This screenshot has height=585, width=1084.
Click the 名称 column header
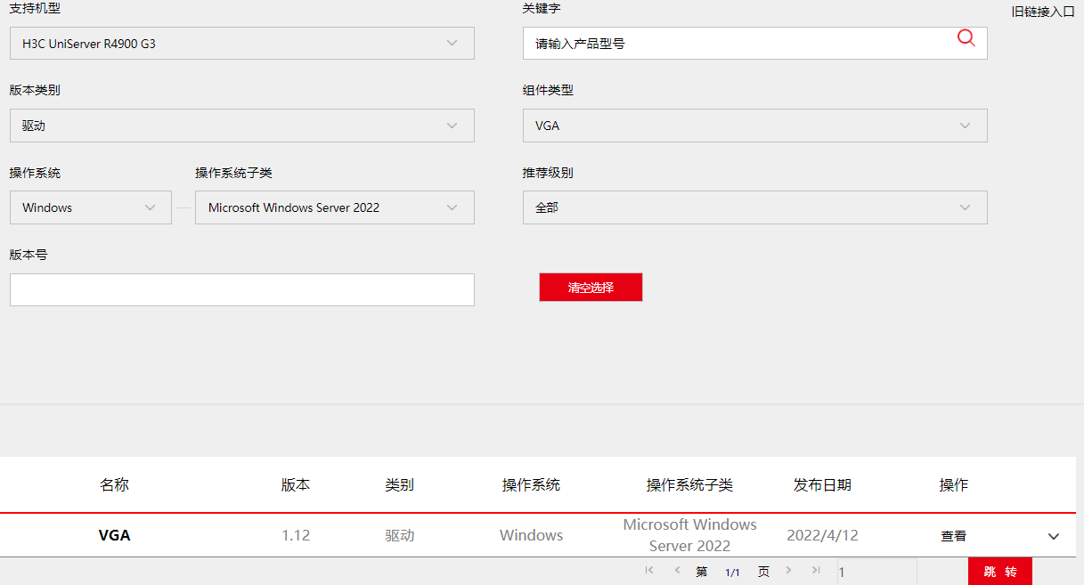pos(114,485)
